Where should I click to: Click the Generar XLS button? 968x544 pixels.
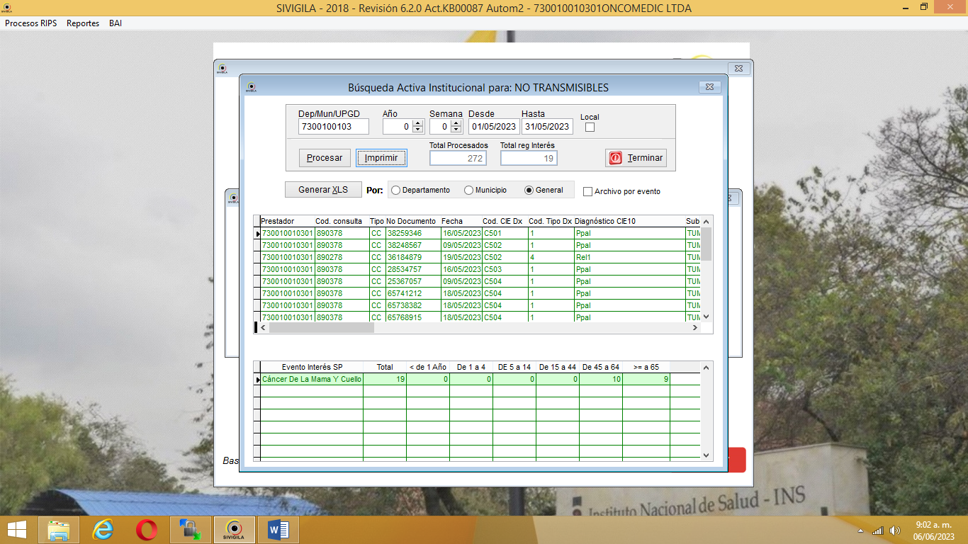[x=323, y=190]
